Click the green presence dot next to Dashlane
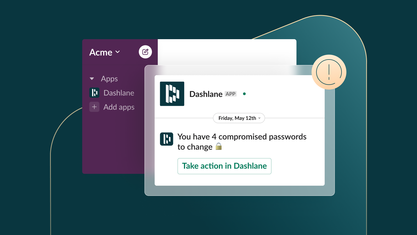Image resolution: width=417 pixels, height=235 pixels. (x=244, y=94)
